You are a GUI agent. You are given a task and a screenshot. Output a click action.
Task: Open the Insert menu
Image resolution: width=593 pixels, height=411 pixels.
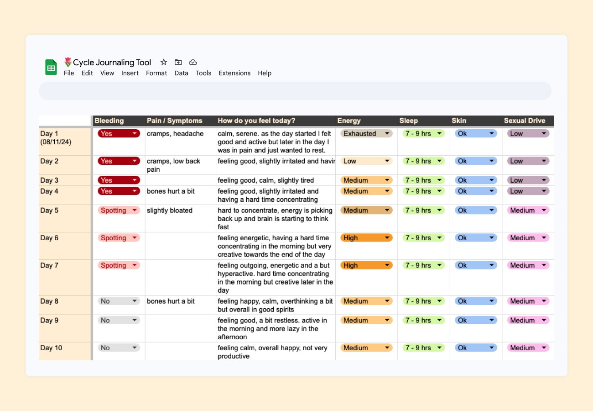click(130, 73)
